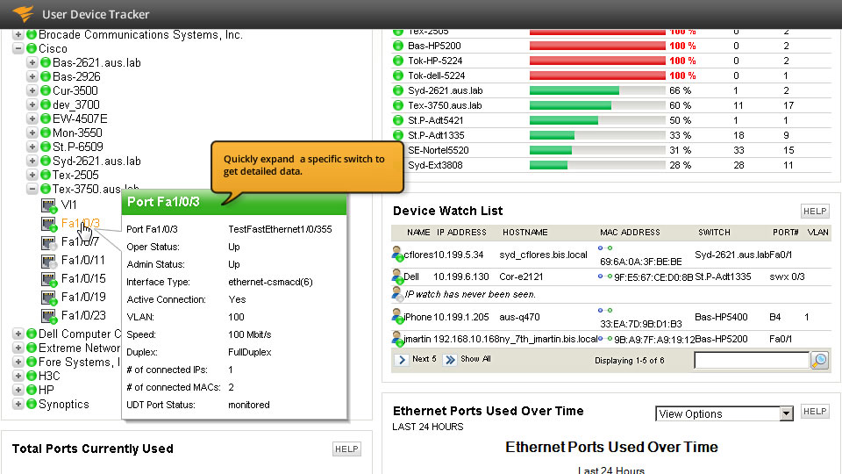Expand the Bas-2926 switch
The width and height of the screenshot is (842, 474).
[x=32, y=76]
